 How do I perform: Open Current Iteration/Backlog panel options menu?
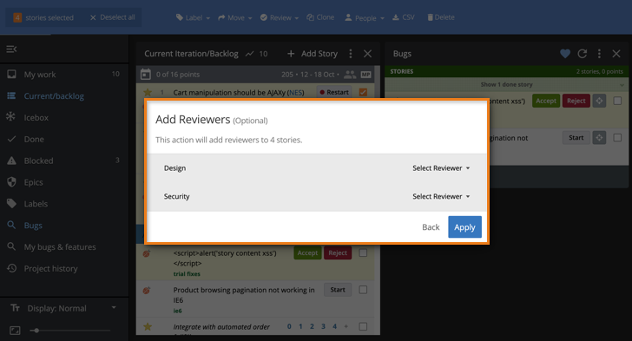[351, 54]
